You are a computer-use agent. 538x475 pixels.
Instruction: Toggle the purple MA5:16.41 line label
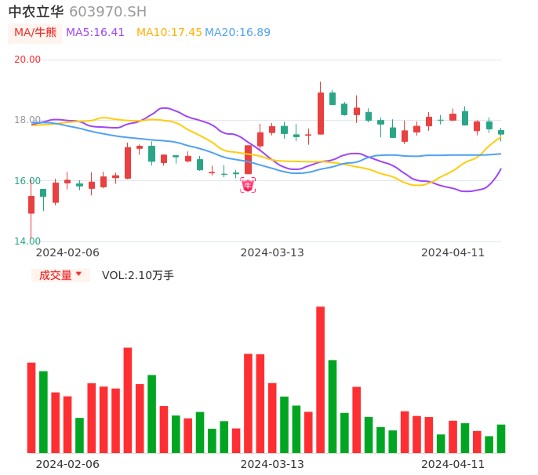tap(95, 33)
